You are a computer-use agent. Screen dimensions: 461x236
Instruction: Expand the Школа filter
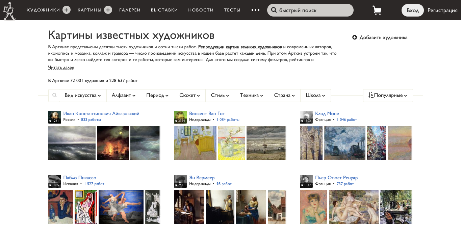tap(315, 96)
